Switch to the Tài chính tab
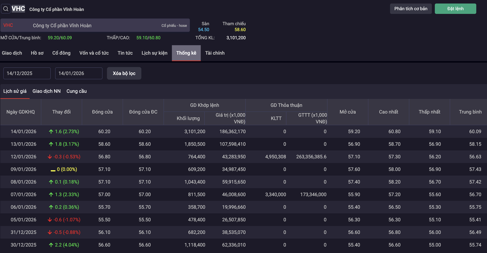The width and height of the screenshot is (487, 253). 215,53
